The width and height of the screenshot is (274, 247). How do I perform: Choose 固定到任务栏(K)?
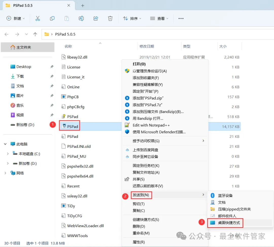point(146,166)
